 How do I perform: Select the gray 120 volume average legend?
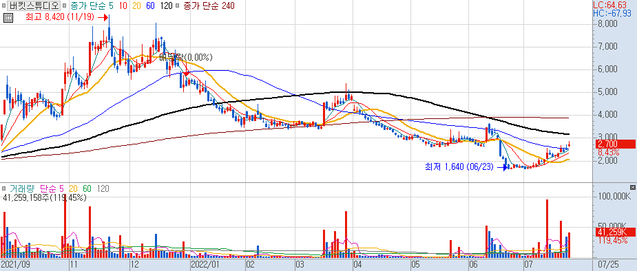[103, 188]
